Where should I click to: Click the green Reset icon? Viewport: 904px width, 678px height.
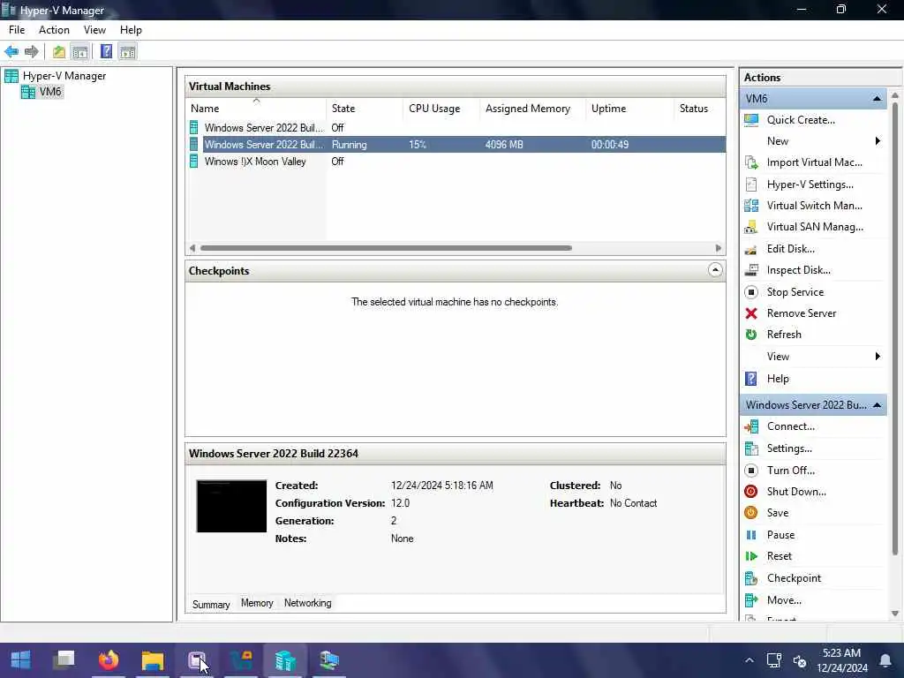tap(751, 556)
